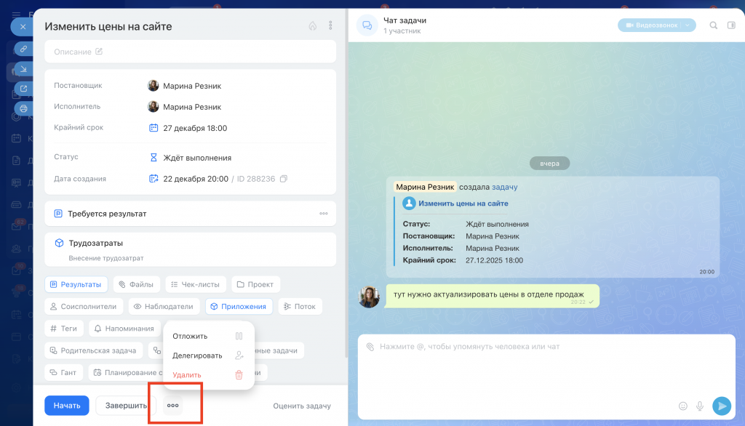Image resolution: width=745 pixels, height=426 pixels.
Task: Copy the task ID 288236
Action: click(284, 179)
